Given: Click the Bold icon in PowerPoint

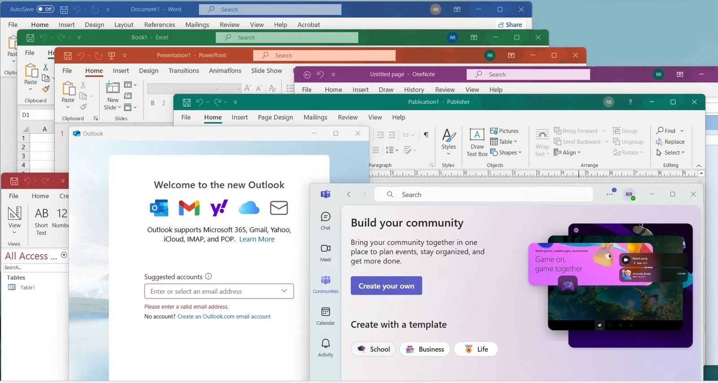Looking at the screenshot, I should pyautogui.click(x=153, y=103).
